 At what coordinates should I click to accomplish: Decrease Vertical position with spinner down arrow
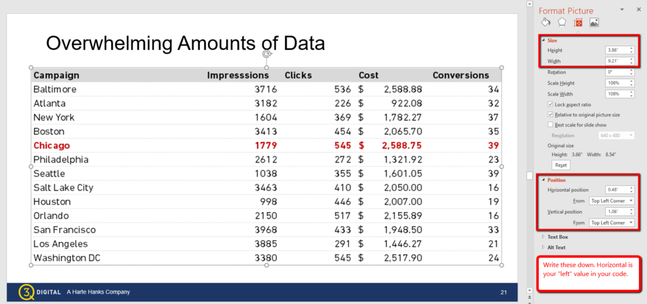click(631, 214)
